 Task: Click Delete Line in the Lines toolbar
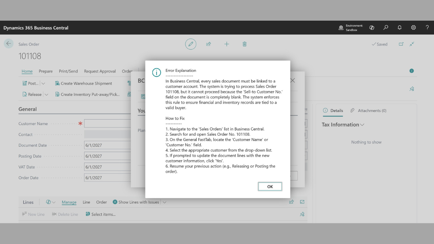point(65,214)
